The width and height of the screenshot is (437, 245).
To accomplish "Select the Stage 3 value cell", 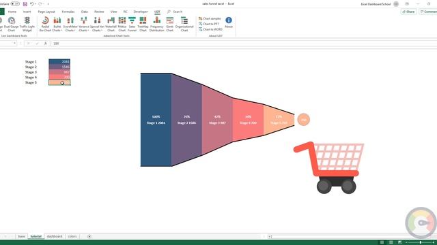I will [59, 72].
